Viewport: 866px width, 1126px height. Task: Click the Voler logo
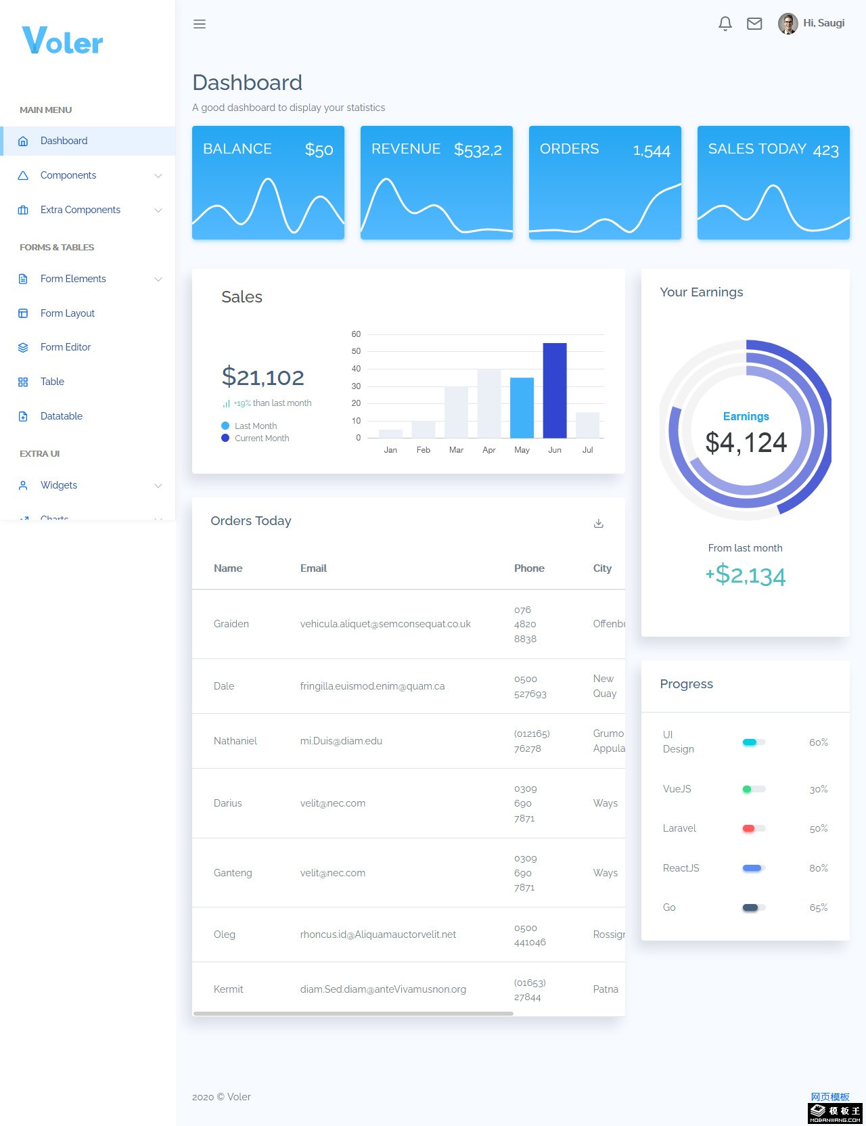pos(62,41)
